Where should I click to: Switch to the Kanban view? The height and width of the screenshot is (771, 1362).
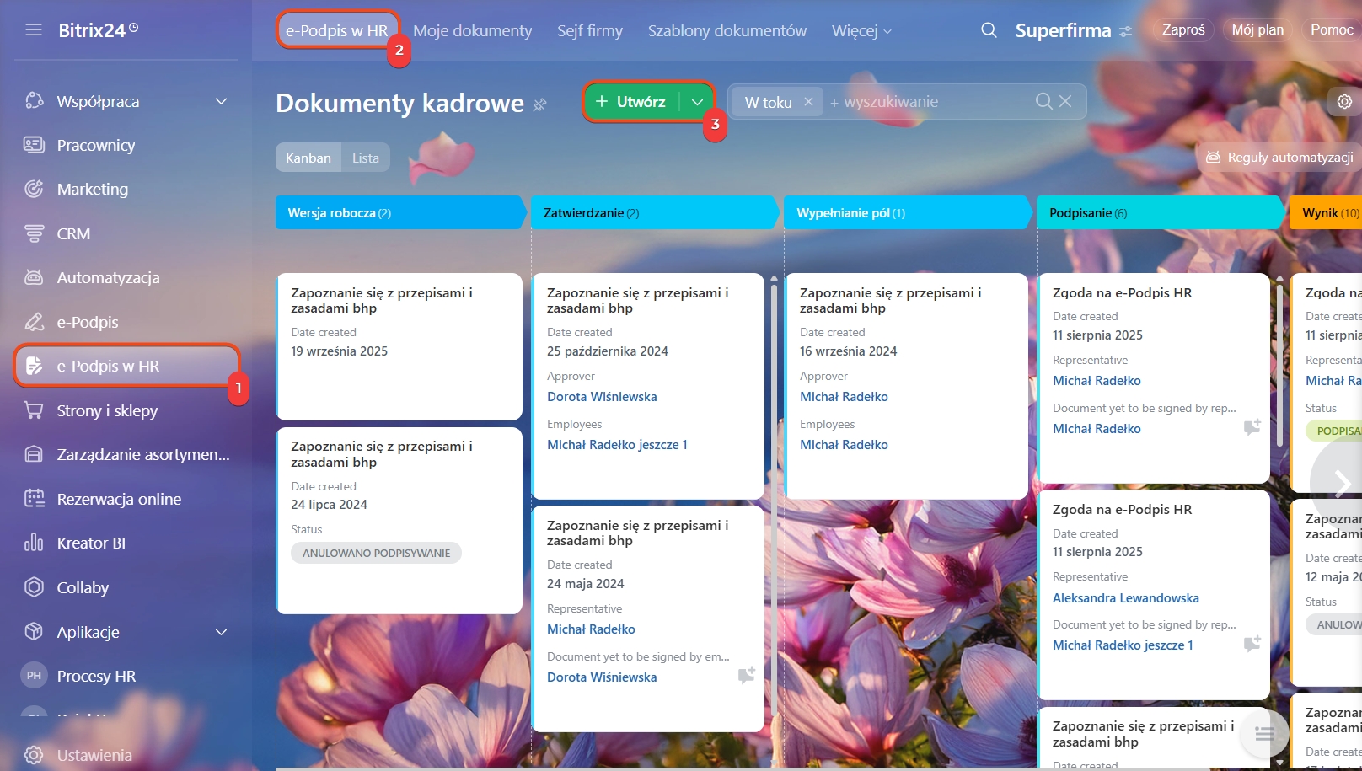(308, 158)
